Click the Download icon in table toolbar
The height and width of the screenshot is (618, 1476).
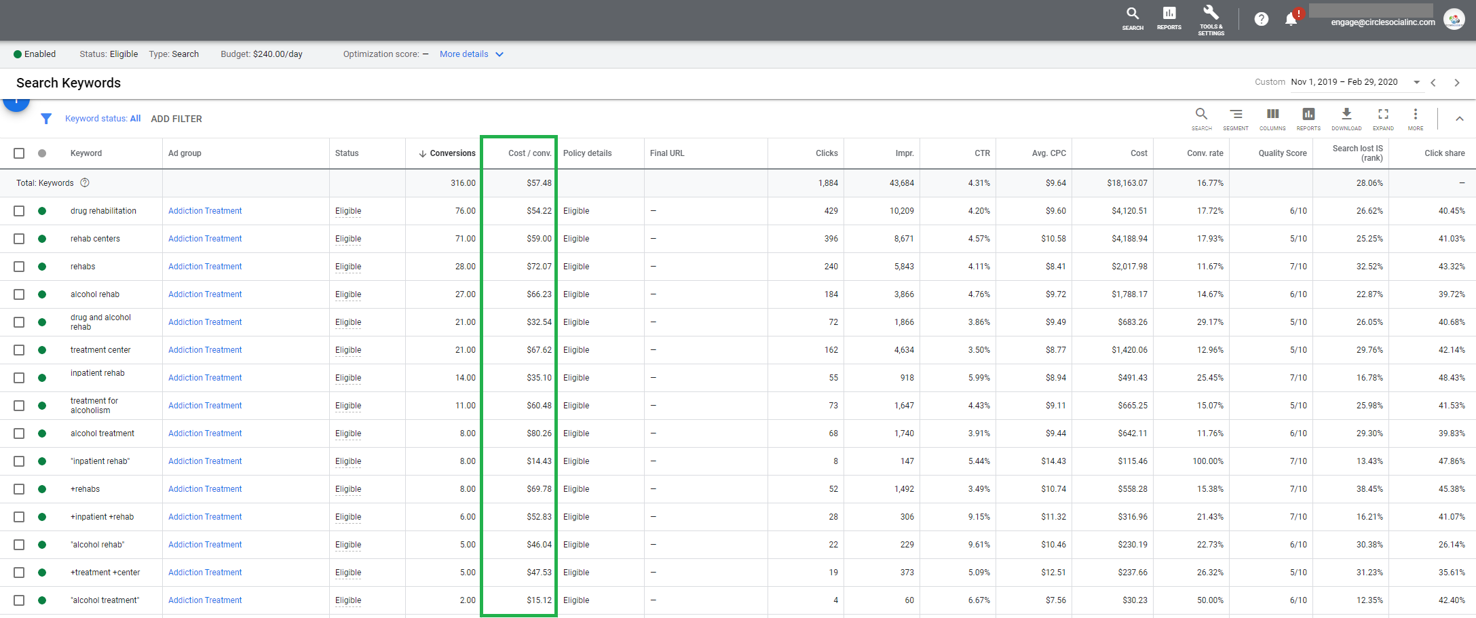[1346, 118]
